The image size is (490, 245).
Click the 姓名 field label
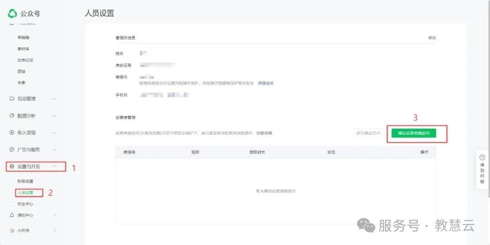(119, 54)
